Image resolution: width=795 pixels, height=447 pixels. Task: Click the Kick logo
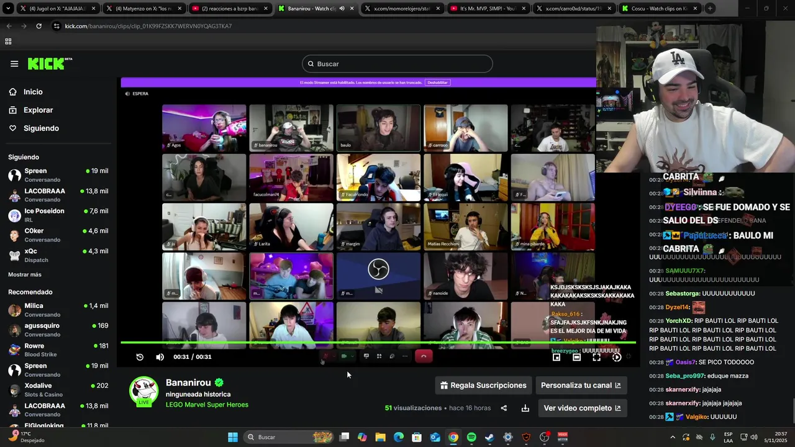[x=50, y=63]
